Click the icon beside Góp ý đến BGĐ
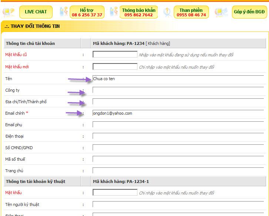 click(222, 12)
